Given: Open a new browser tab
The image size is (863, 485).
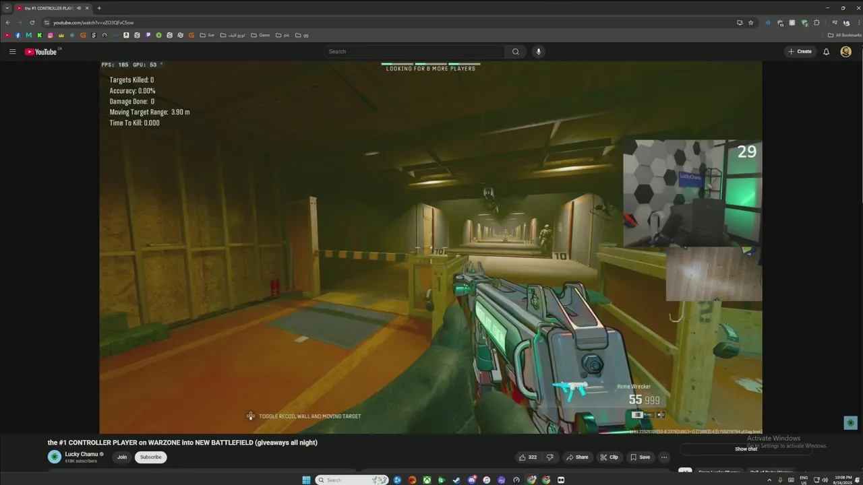Looking at the screenshot, I should (99, 8).
